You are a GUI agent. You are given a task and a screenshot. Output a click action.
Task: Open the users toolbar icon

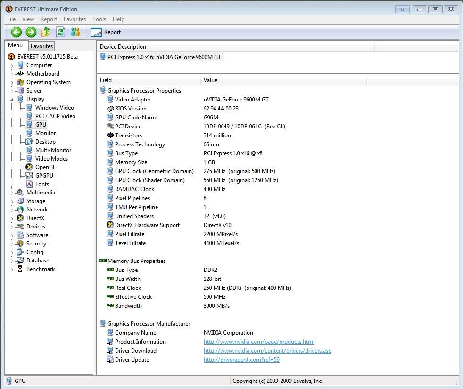point(75,32)
